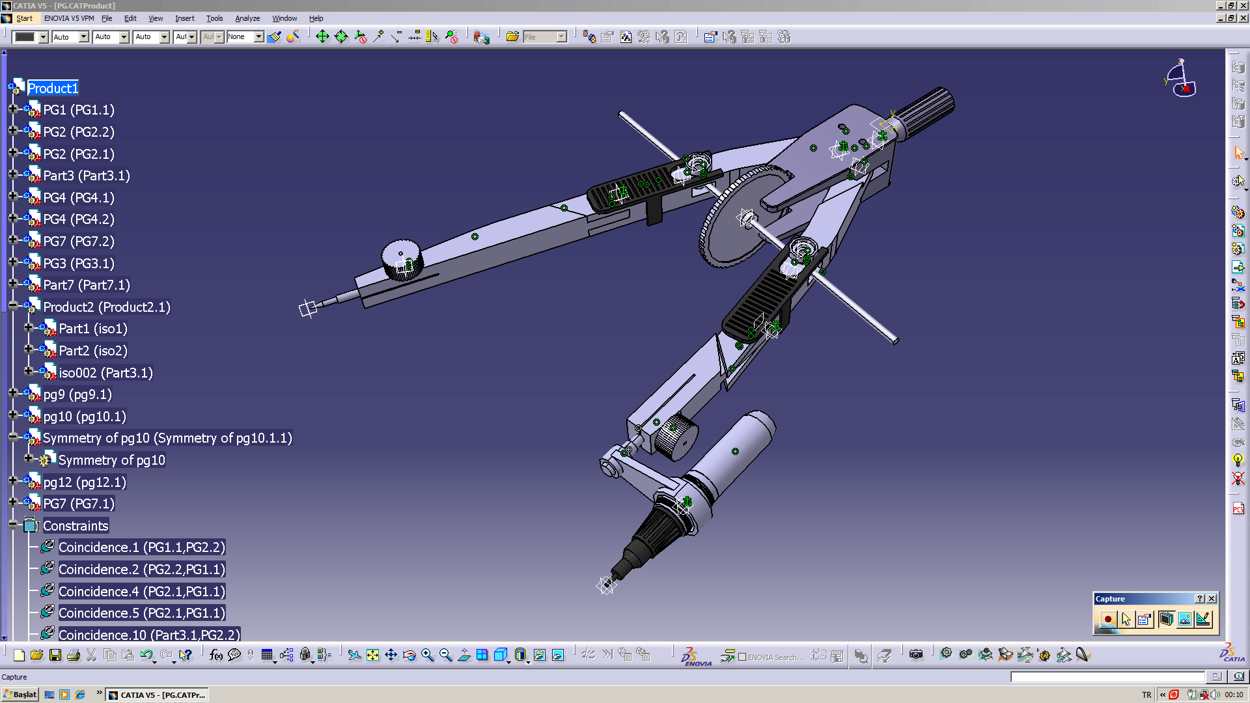1250x703 pixels.
Task: Select the Pan arrows tool
Action: click(391, 655)
